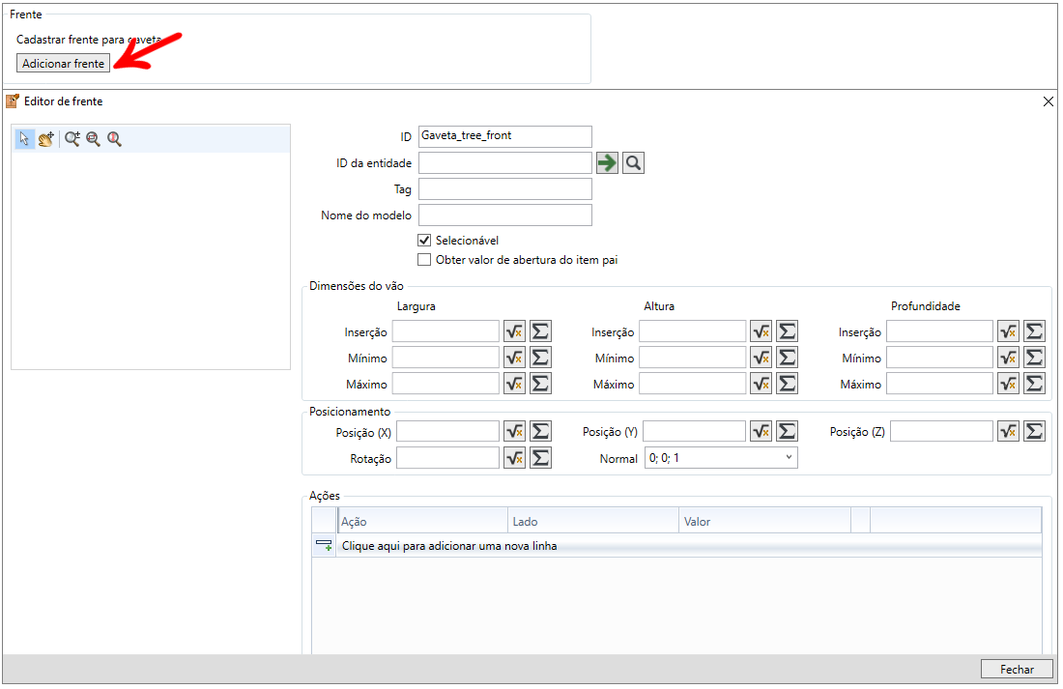Screen dimensions: 1063x689
Task: Click the Posição (X) input field
Action: point(447,431)
